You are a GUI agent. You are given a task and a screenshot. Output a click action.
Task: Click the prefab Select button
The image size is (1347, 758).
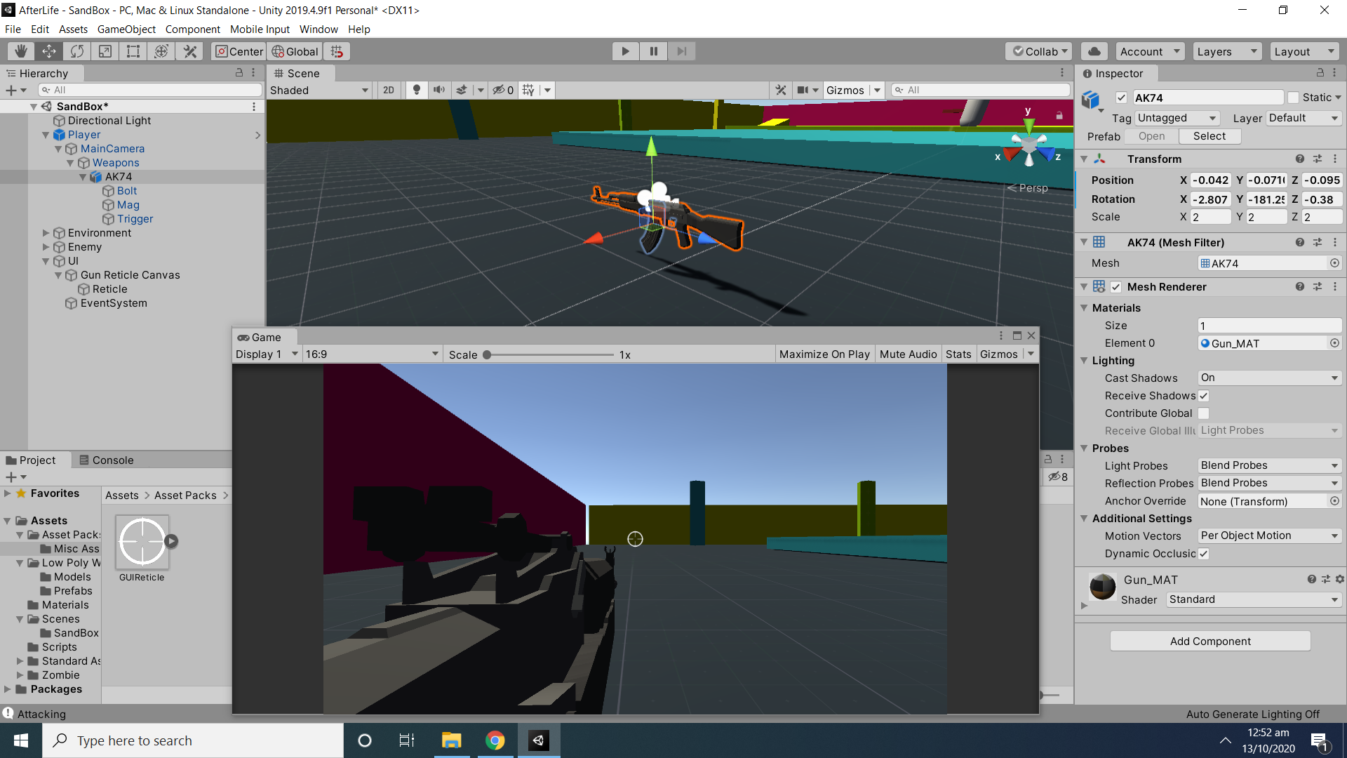[1209, 135]
